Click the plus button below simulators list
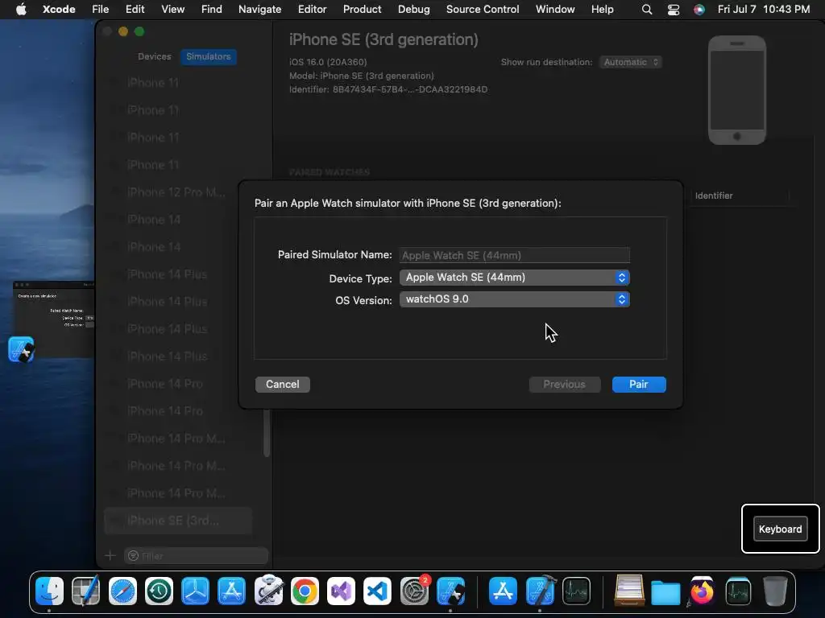825x618 pixels. [x=110, y=555]
